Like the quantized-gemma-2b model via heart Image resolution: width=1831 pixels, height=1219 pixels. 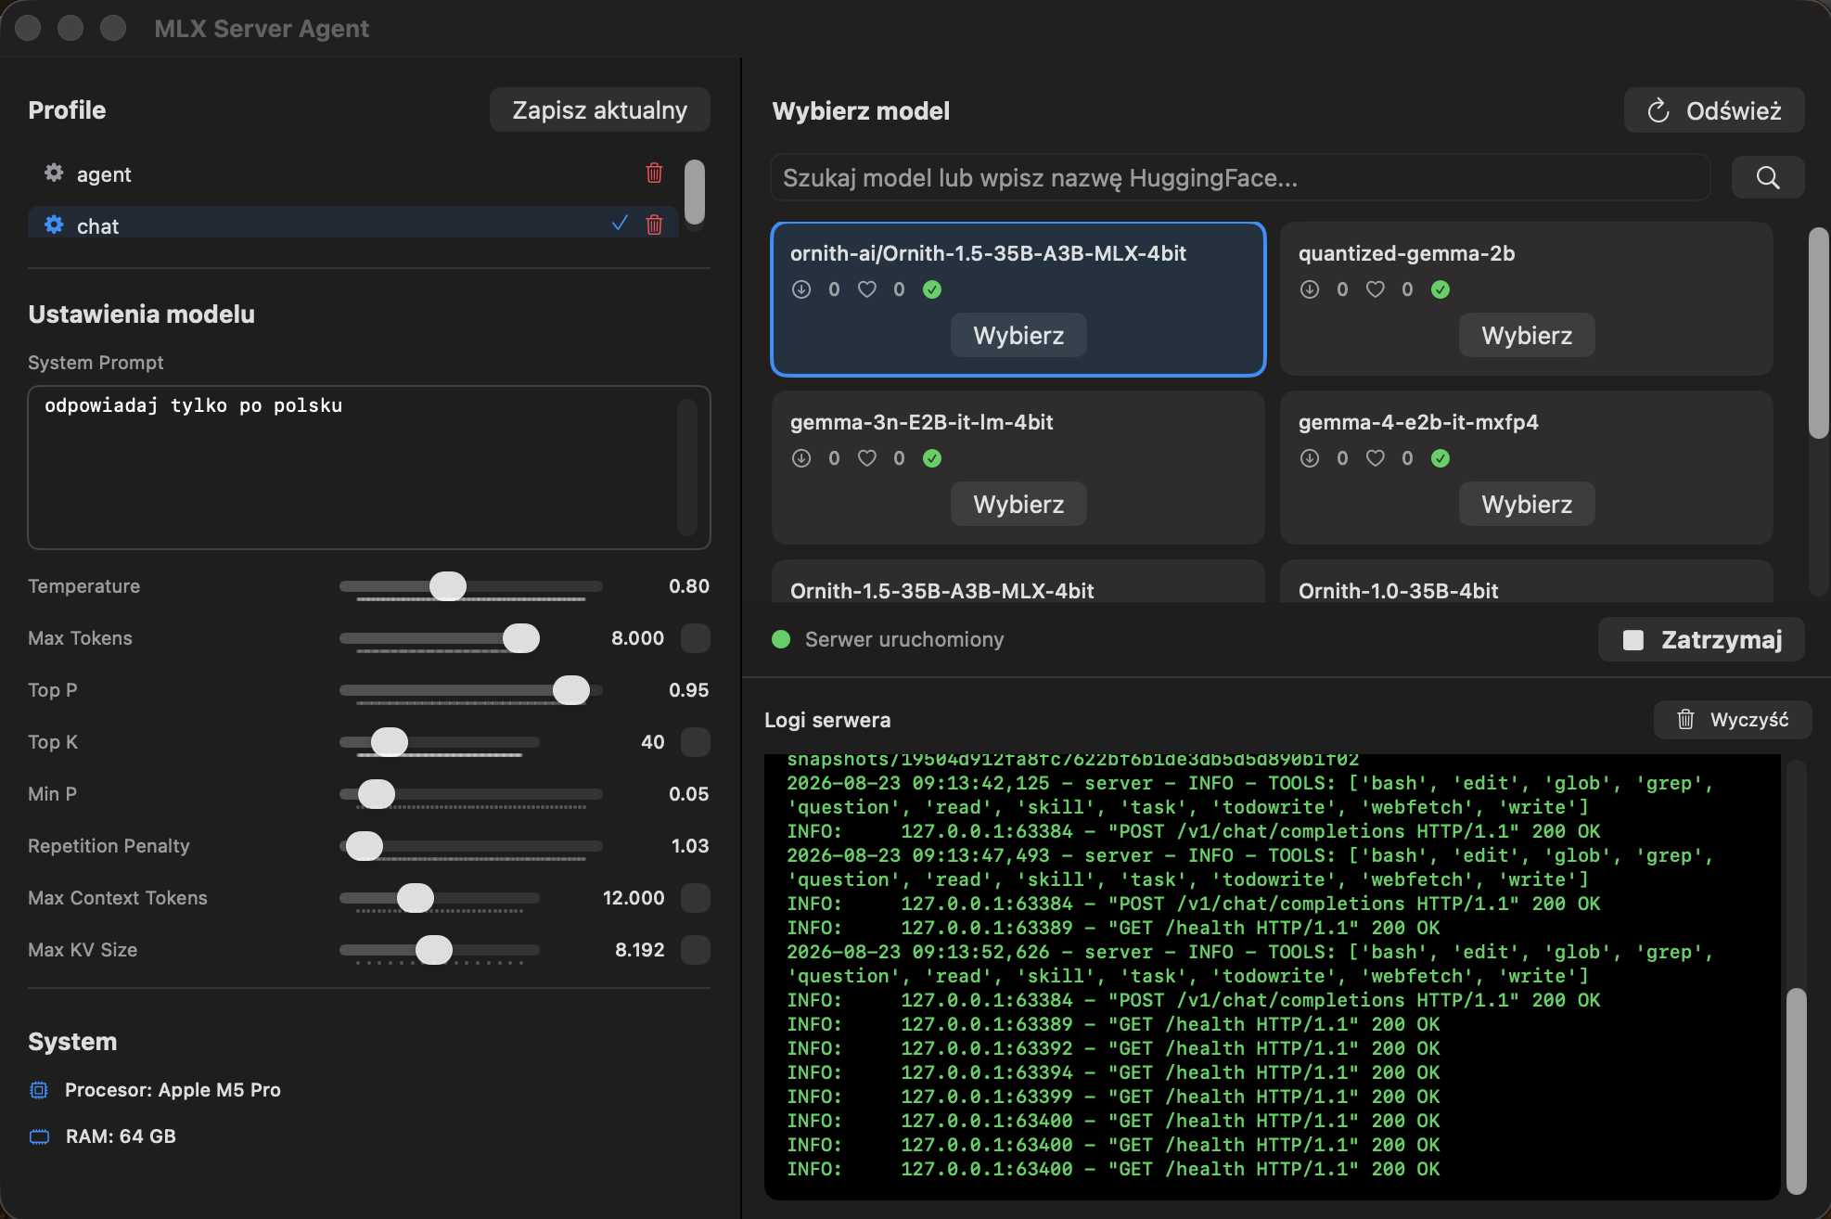[1376, 289]
